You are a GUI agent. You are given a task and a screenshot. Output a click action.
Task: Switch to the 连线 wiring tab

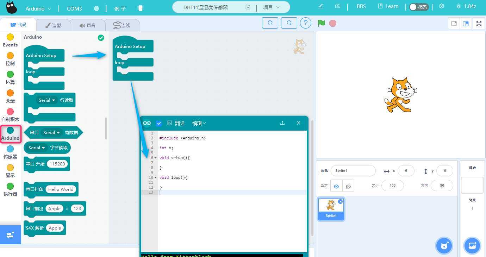122,25
